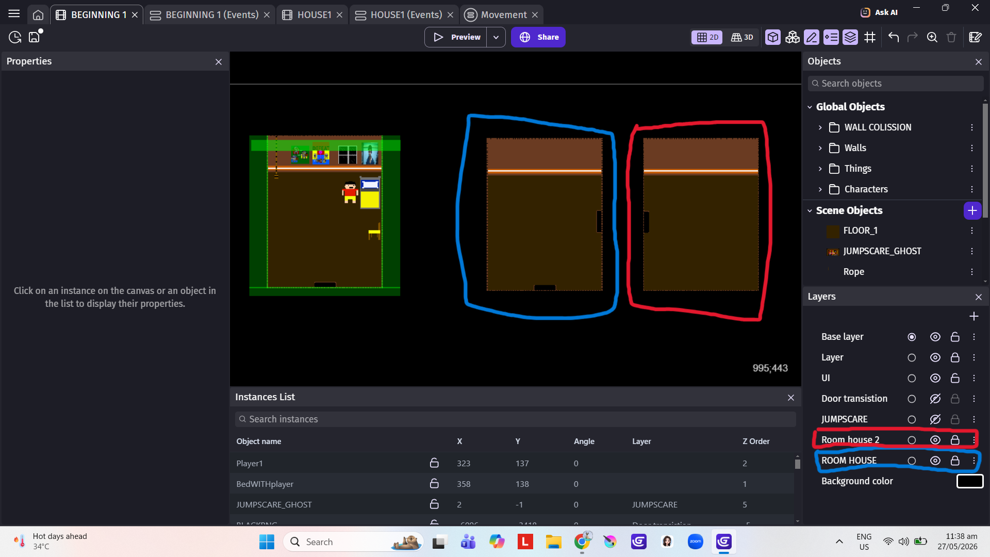Open the layers panel icon
The height and width of the screenshot is (557, 990).
coord(850,37)
